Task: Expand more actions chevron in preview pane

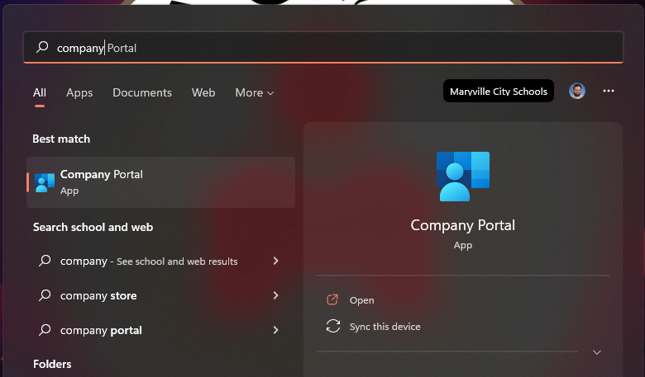Action: pos(597,352)
